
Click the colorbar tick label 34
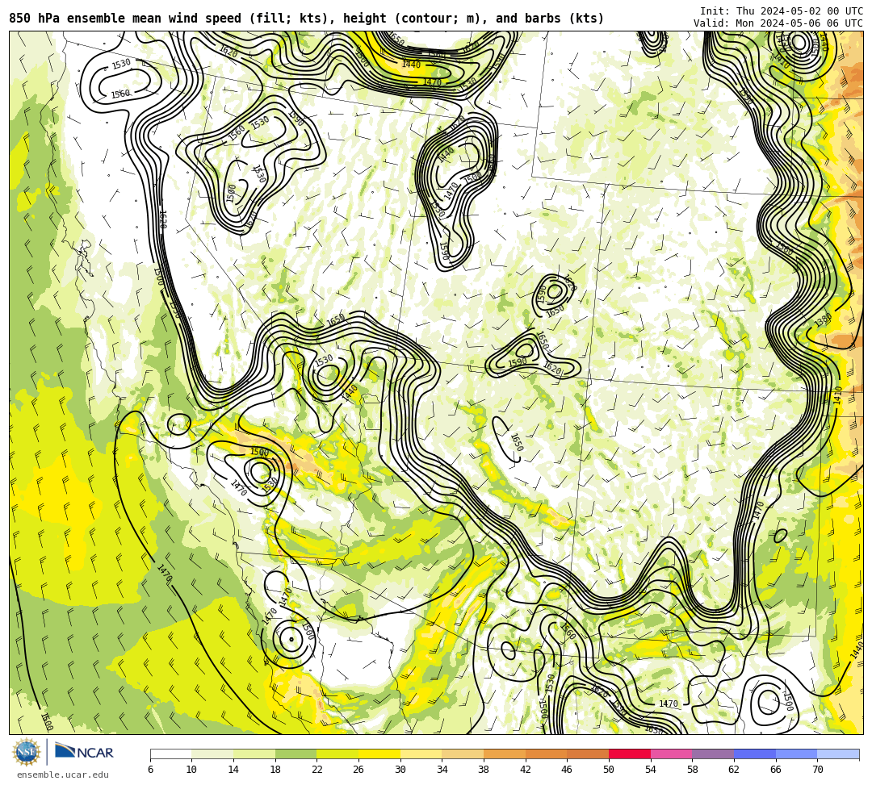[442, 770]
